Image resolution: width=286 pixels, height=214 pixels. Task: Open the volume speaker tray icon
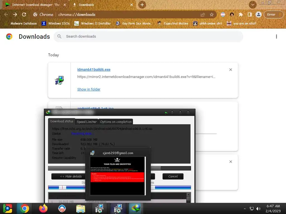[258, 209]
